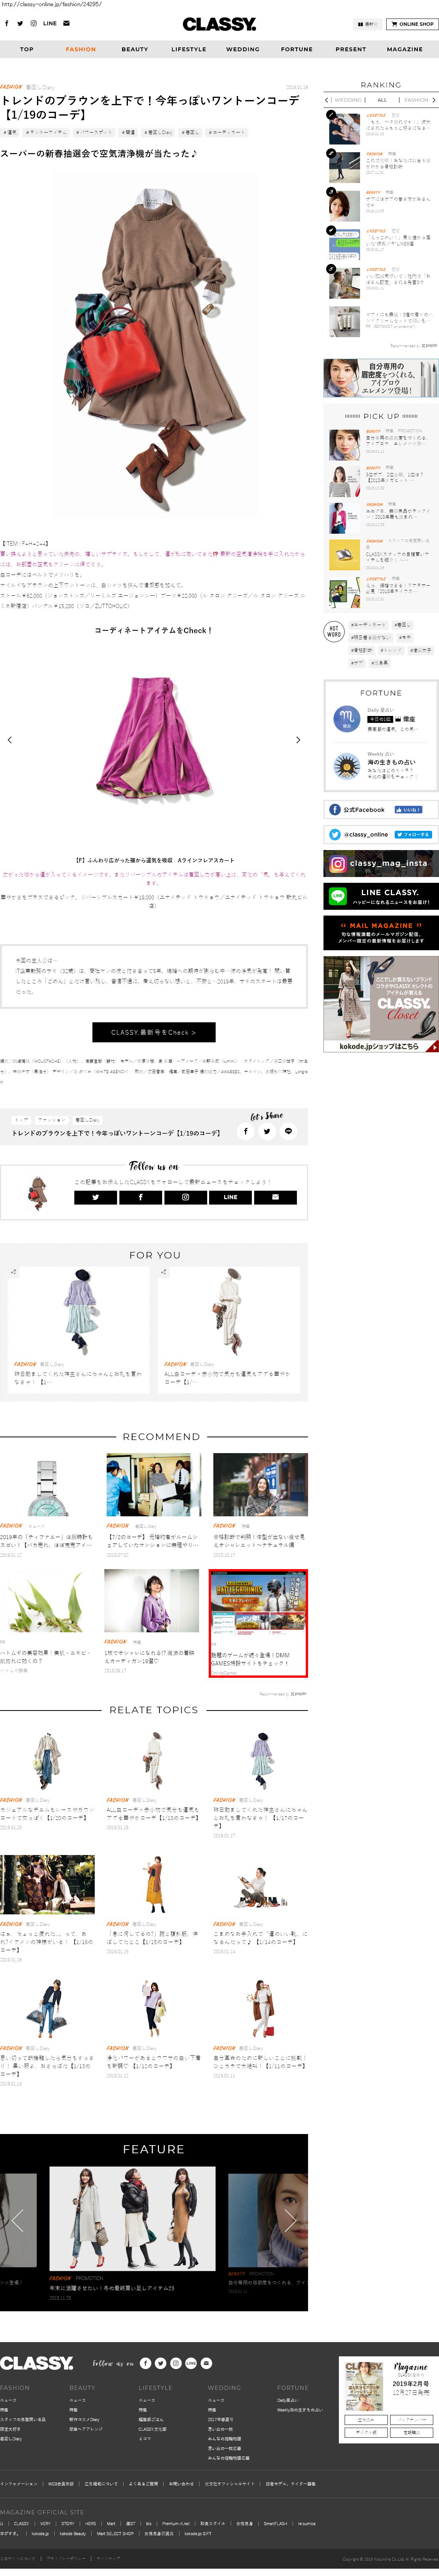This screenshot has height=2576, width=439.
Task: Show the previous coordinate item with left chevron
Action: pos(10,740)
